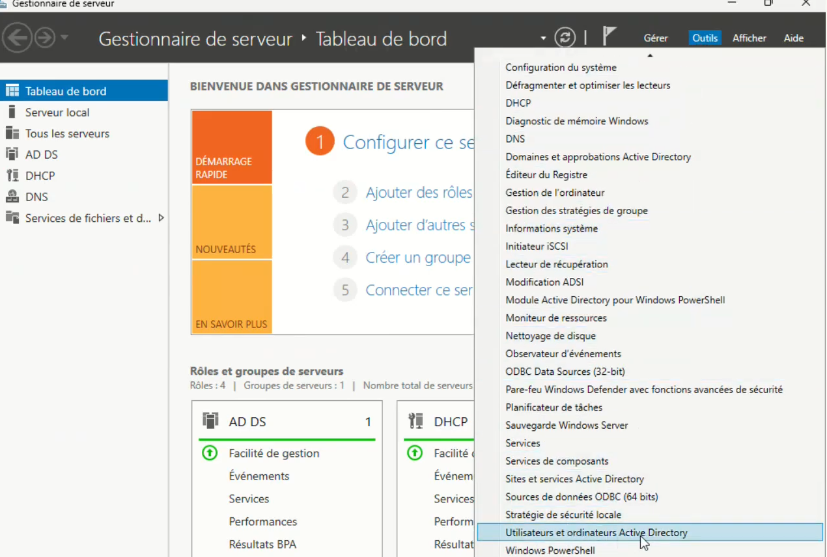Click the AD DS role tile icon

tap(210, 421)
